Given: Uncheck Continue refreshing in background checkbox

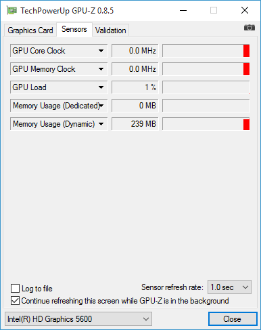Looking at the screenshot, I should pos(15,301).
